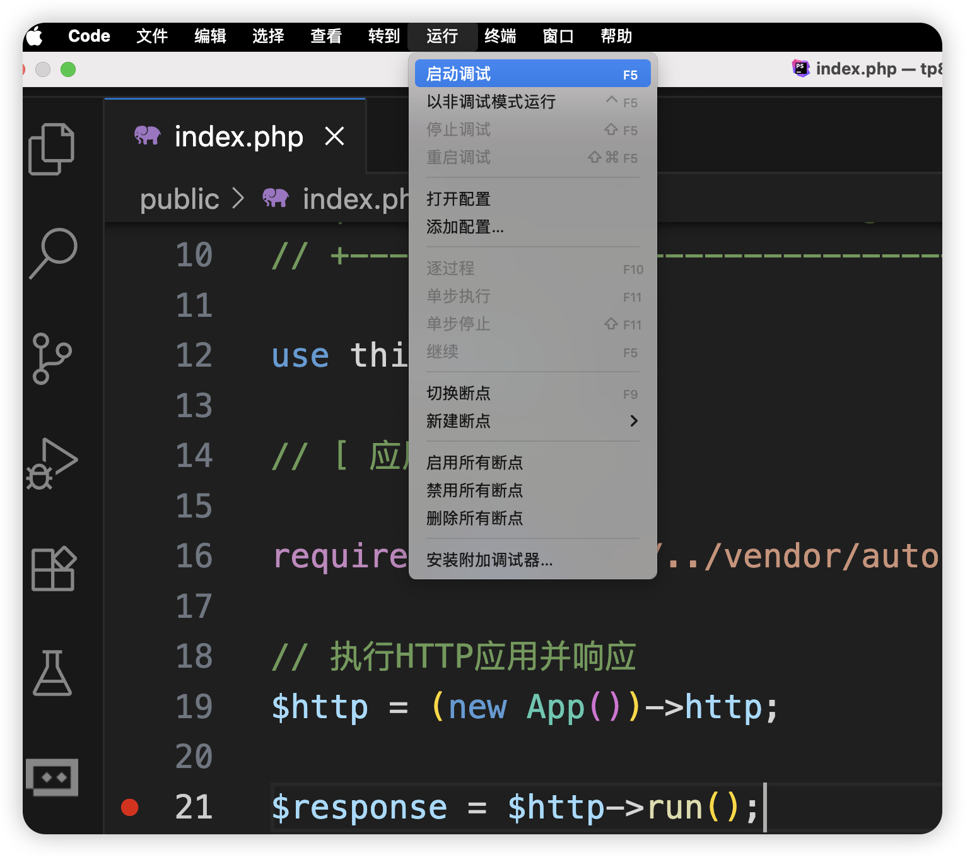Click the PHP elephant icon on the tab
965x857 pixels.
point(147,135)
